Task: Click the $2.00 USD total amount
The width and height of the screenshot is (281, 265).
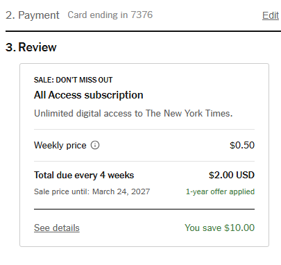Action: (232, 175)
